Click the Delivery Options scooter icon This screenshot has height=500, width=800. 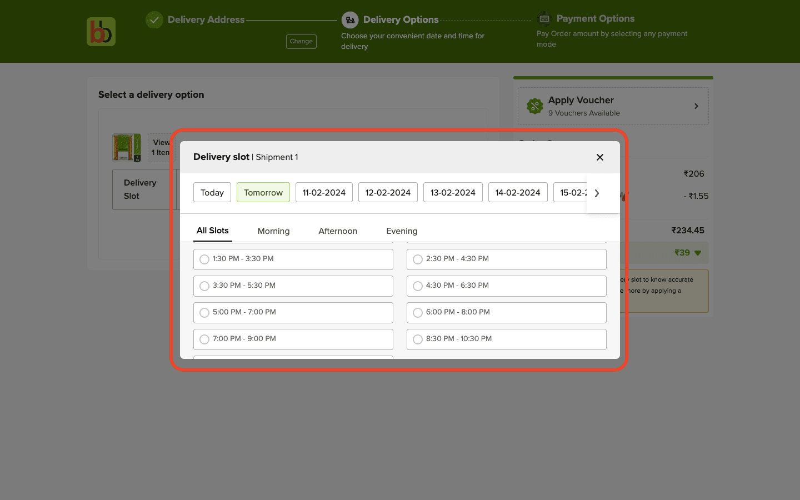pyautogui.click(x=350, y=20)
